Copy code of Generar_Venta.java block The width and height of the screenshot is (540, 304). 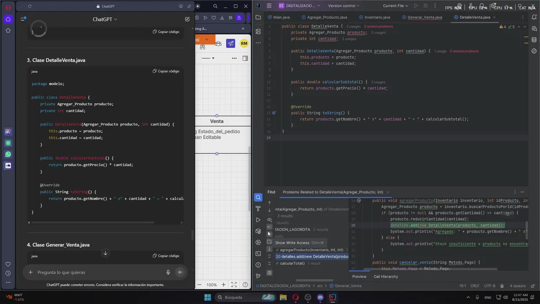point(166,256)
